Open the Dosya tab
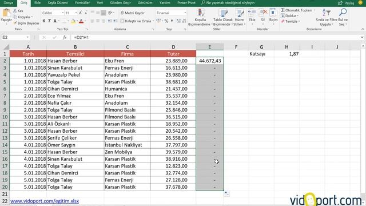Image resolution: width=366 pixels, height=206 pixels. point(8,3)
